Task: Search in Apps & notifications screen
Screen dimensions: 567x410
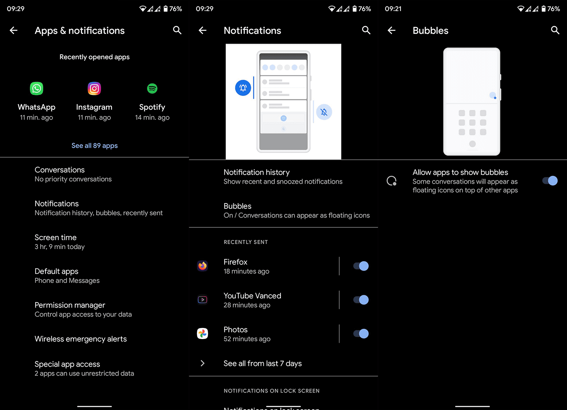Action: tap(177, 30)
